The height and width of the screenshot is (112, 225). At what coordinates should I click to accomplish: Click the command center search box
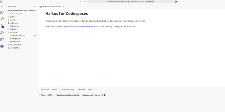(130, 2)
